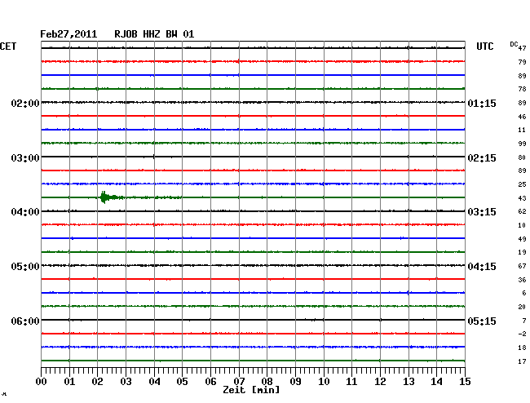Click the x-axis minute label 04
Image resolution: width=530 pixels, height=403 pixels.
[x=154, y=382]
